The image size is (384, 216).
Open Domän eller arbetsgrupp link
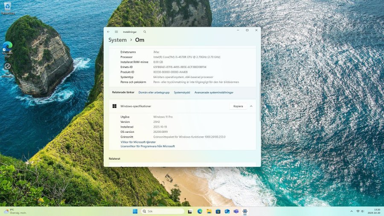[154, 92]
